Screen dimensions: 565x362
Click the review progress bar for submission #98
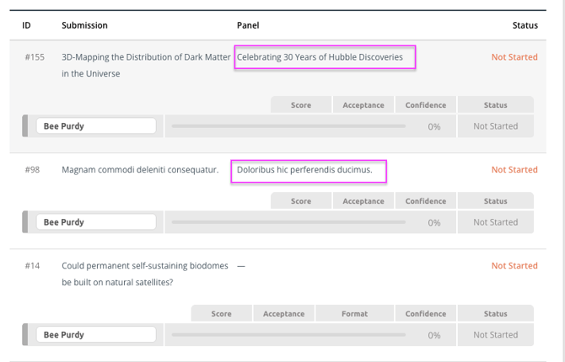pos(288,222)
